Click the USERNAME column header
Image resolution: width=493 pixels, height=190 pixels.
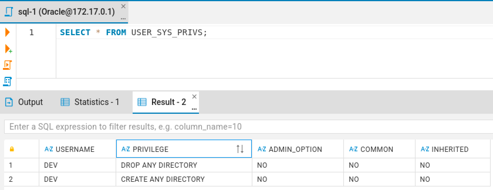(x=75, y=149)
